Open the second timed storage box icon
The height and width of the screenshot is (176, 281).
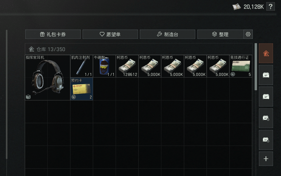click(x=266, y=140)
